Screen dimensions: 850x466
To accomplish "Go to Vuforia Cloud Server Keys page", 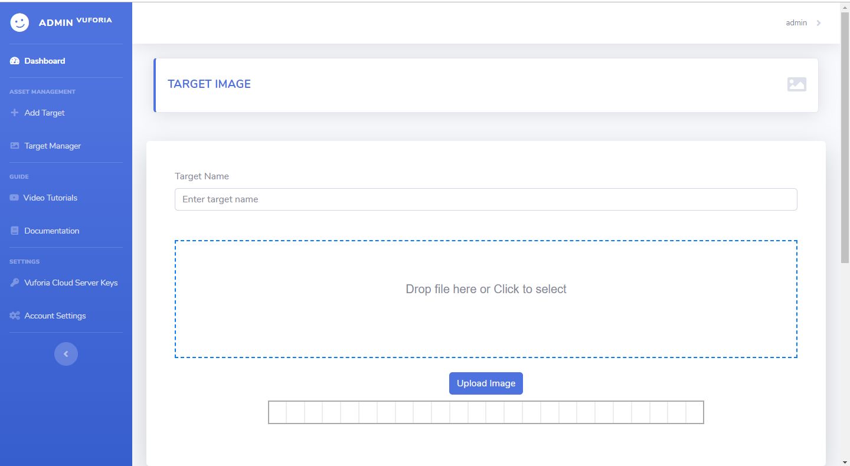I will pyautogui.click(x=71, y=283).
